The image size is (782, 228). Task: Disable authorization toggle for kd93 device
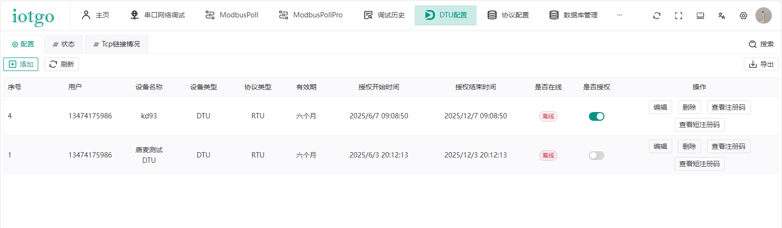[596, 116]
